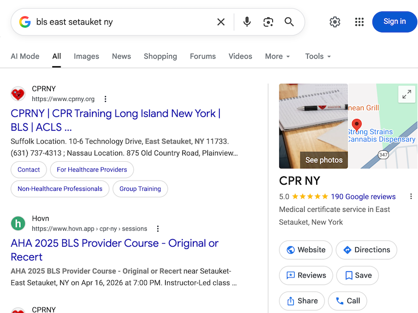Image resolution: width=418 pixels, height=313 pixels.
Task: Click the Call button
Action: click(x=347, y=301)
